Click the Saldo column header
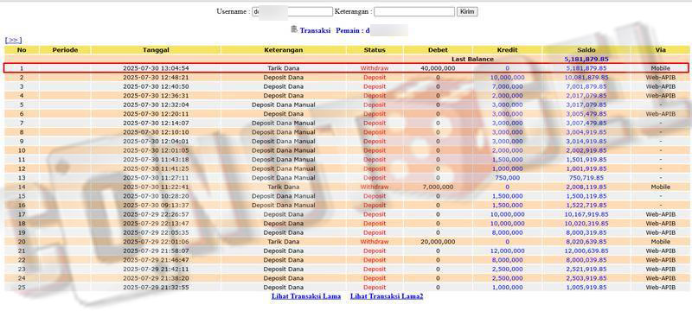692x330 pixels. click(586, 50)
